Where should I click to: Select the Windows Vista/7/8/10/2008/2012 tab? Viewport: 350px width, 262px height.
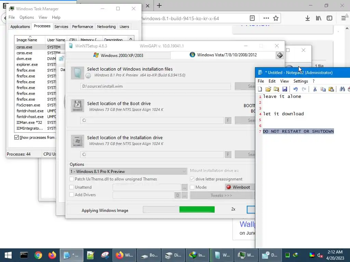point(223,55)
